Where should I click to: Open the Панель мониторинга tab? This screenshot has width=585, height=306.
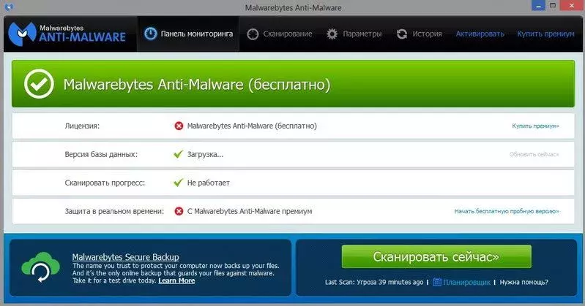[x=188, y=34]
